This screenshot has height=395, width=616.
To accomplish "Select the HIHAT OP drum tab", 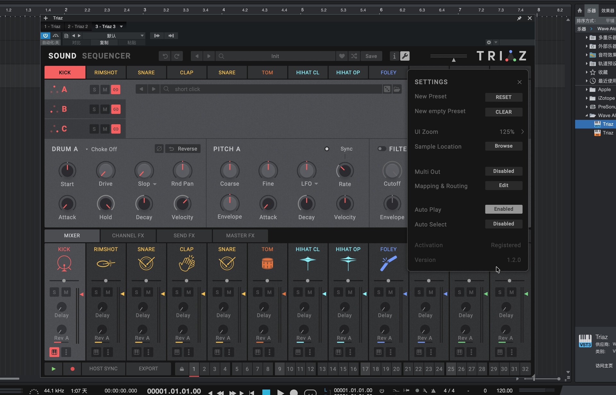I will coord(348,73).
